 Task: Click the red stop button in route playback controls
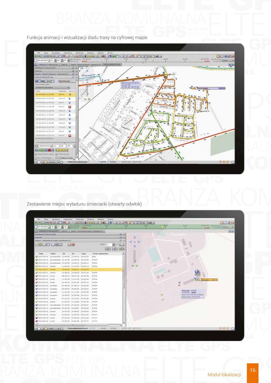coord(49,150)
